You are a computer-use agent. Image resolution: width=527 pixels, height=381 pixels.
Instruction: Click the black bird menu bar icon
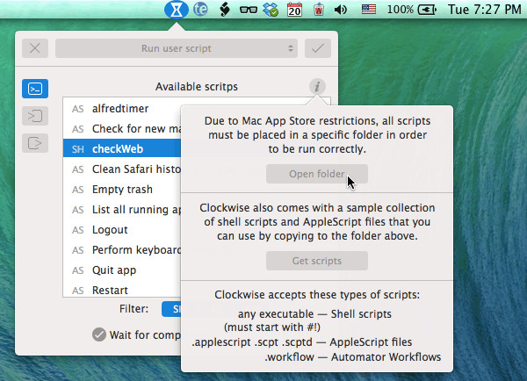pos(225,9)
